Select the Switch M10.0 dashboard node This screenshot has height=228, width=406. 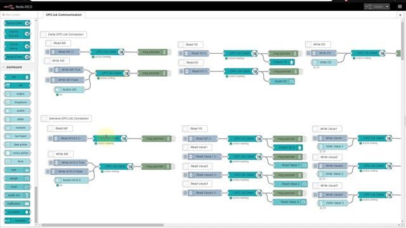pyautogui.click(x=72, y=180)
